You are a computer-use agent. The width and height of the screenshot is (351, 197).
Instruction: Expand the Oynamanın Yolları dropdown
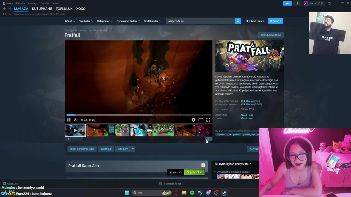tap(128, 21)
